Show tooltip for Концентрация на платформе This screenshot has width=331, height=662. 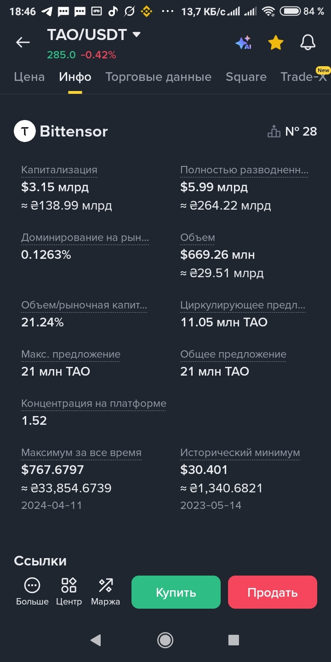point(94,403)
